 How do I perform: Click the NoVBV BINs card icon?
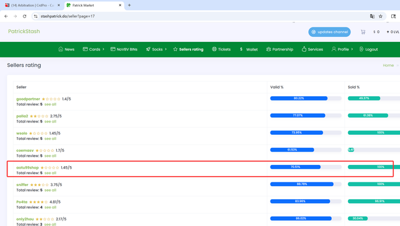(112, 49)
